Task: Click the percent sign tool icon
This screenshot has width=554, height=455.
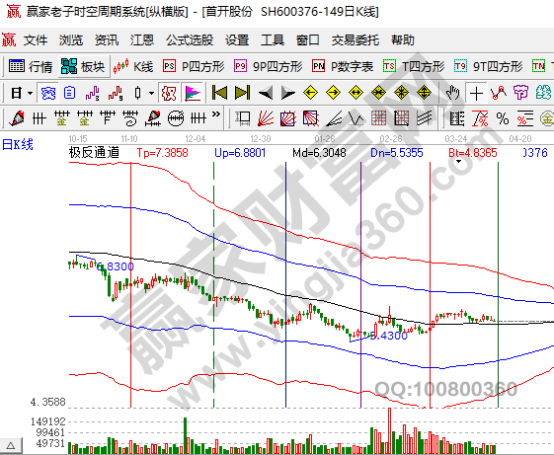Action: point(502,118)
